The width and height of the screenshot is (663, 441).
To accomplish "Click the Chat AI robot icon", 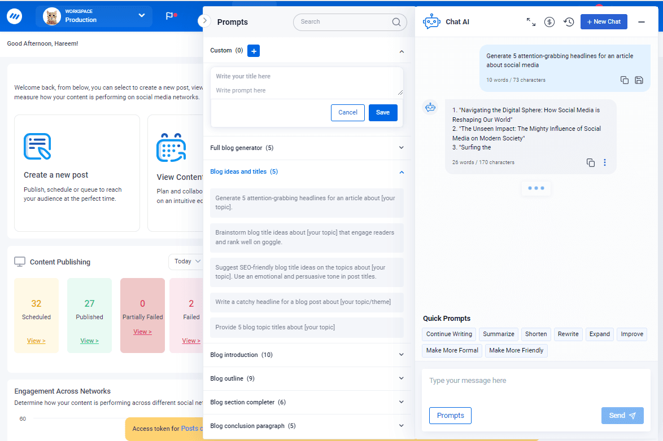I will tap(431, 21).
